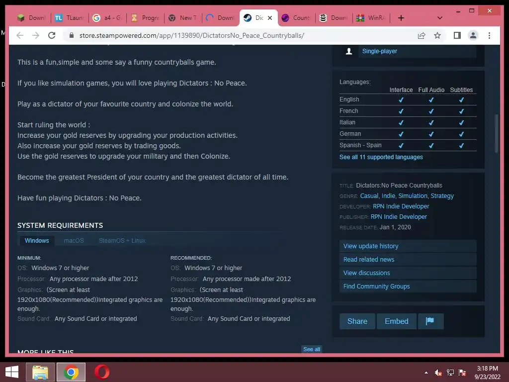
Task: Expand the tab search chevron
Action: (x=440, y=18)
